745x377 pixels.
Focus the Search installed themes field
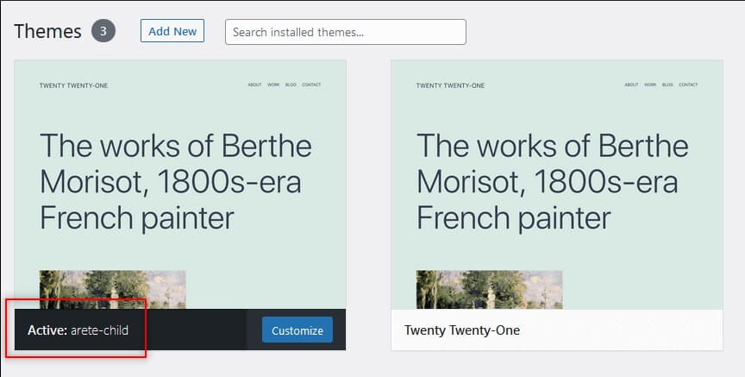(346, 32)
